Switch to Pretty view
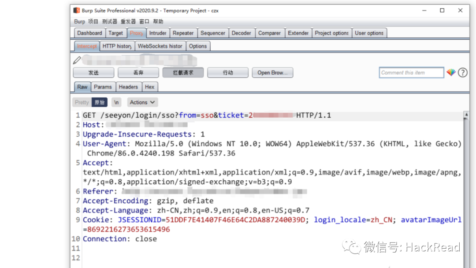 [x=82, y=102]
